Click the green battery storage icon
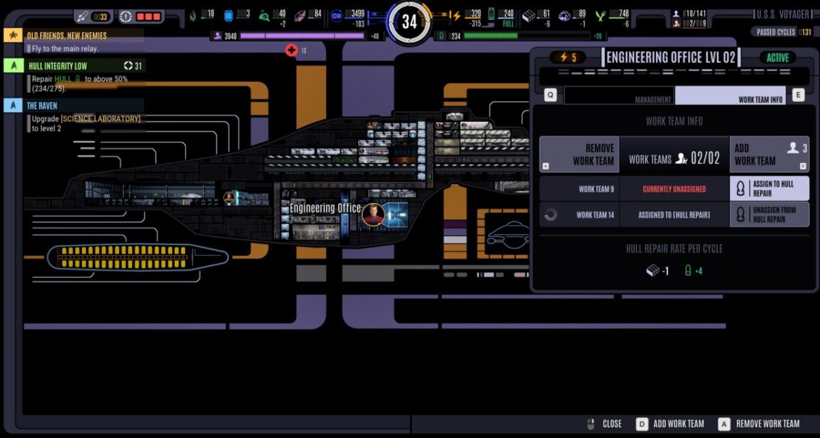 pyautogui.click(x=491, y=16)
